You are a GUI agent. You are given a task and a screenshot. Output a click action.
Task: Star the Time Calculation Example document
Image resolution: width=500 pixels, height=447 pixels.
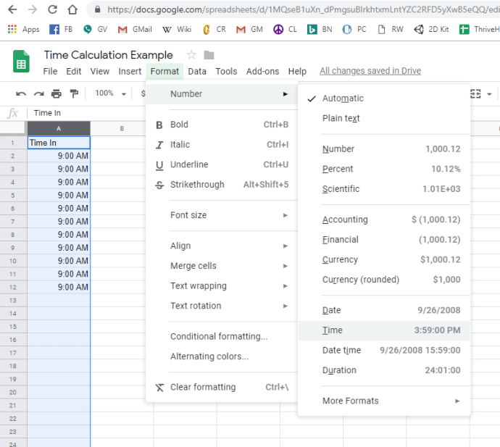[x=191, y=55]
